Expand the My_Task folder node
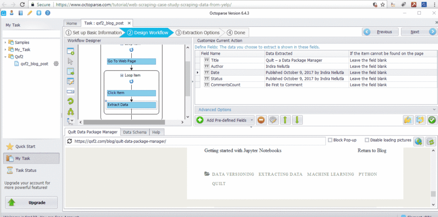The width and height of the screenshot is (438, 217). [x=6, y=50]
